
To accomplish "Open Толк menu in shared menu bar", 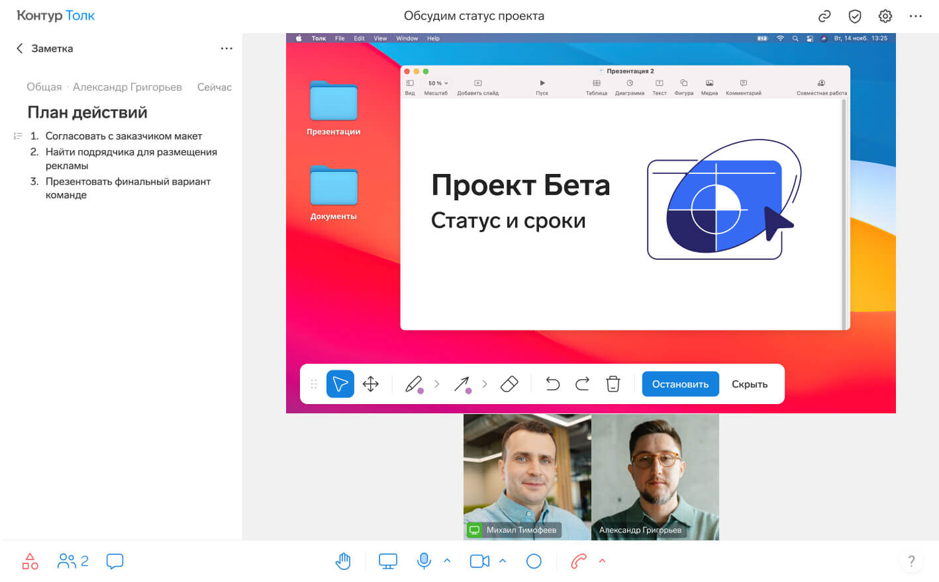I will pyautogui.click(x=319, y=38).
